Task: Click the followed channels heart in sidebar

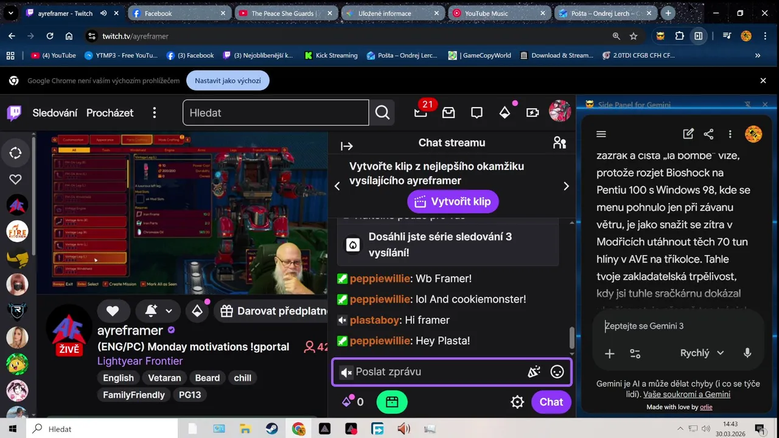Action: pos(16,179)
